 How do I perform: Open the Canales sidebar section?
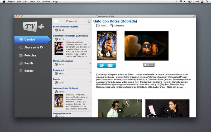click(32, 39)
